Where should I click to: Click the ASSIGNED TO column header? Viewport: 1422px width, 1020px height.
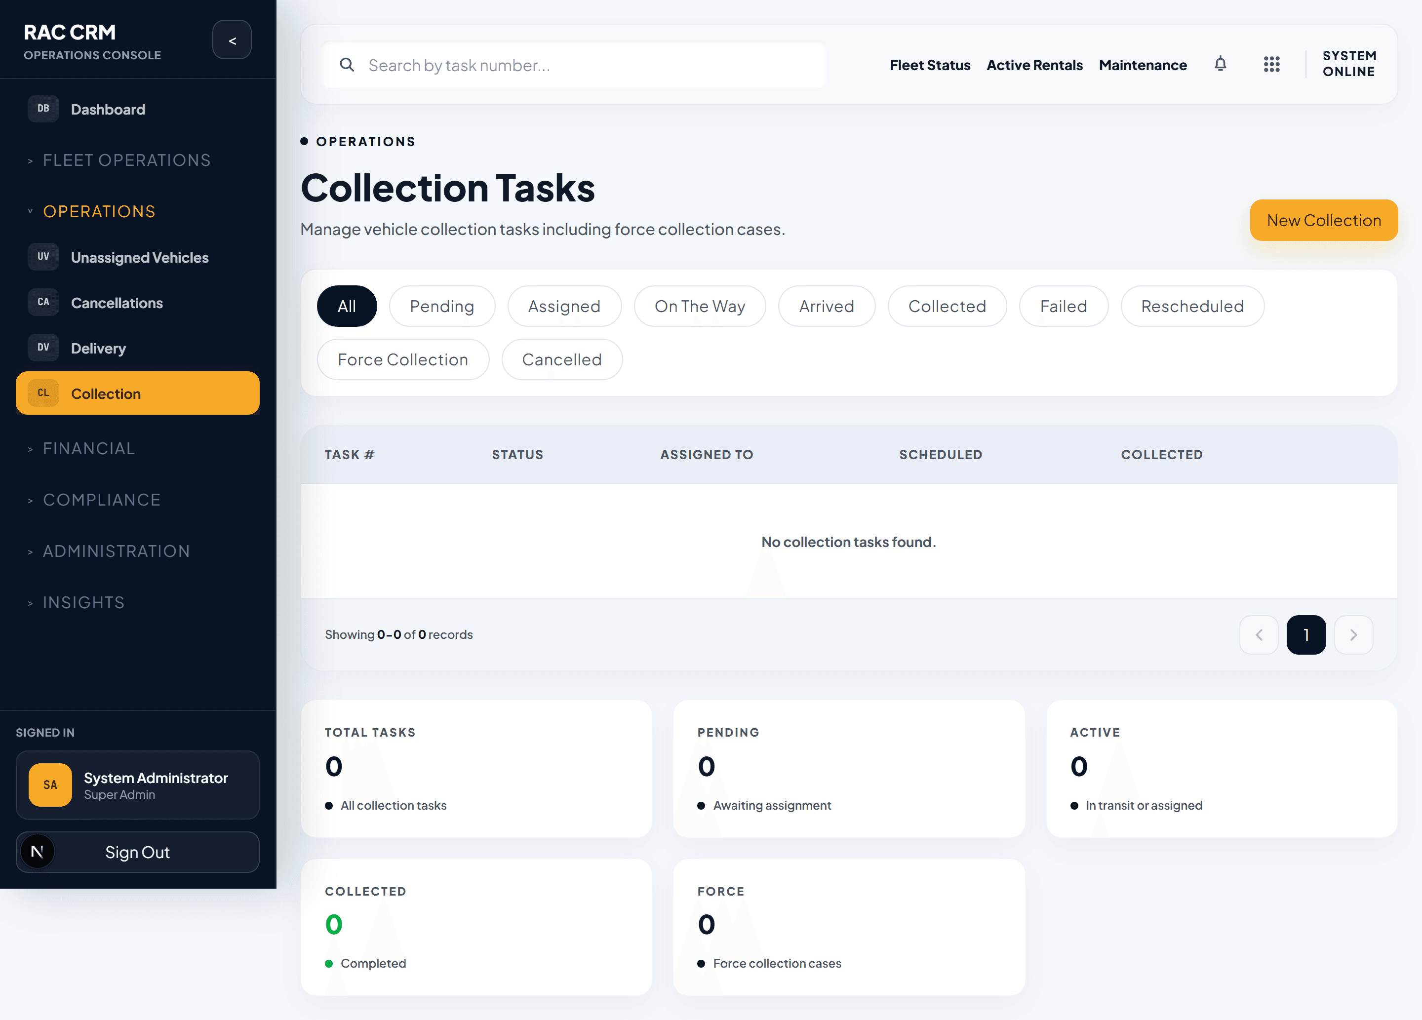707,455
